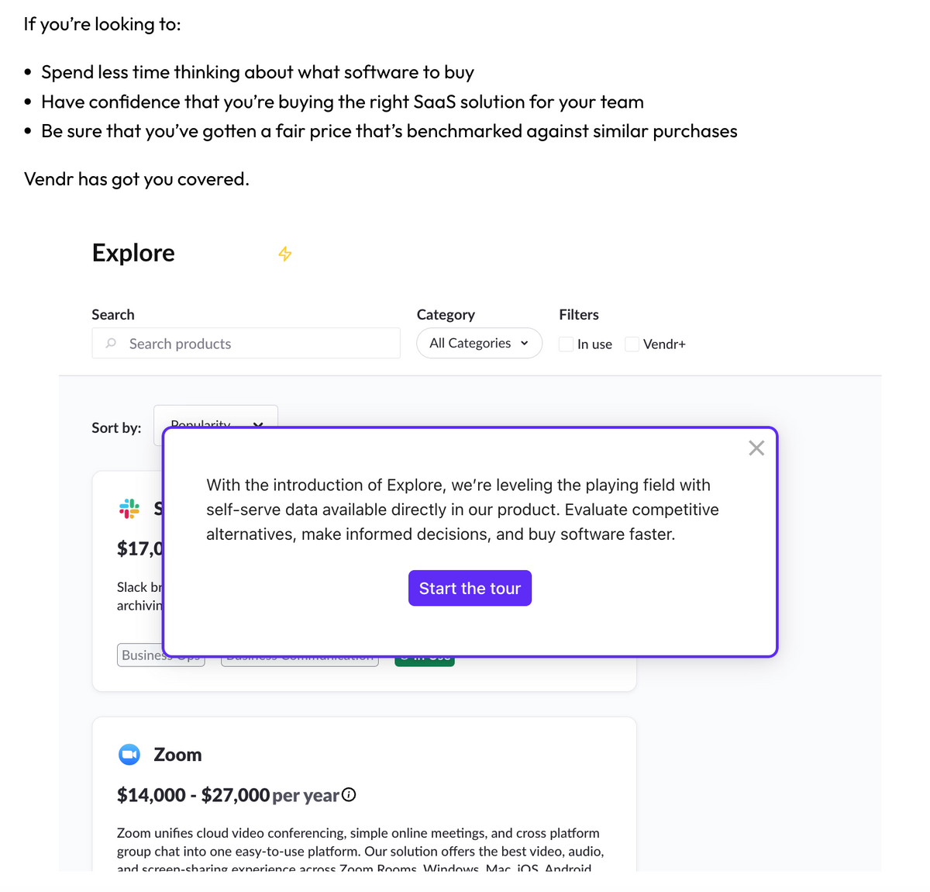Click the Zoom logo icon

(129, 755)
